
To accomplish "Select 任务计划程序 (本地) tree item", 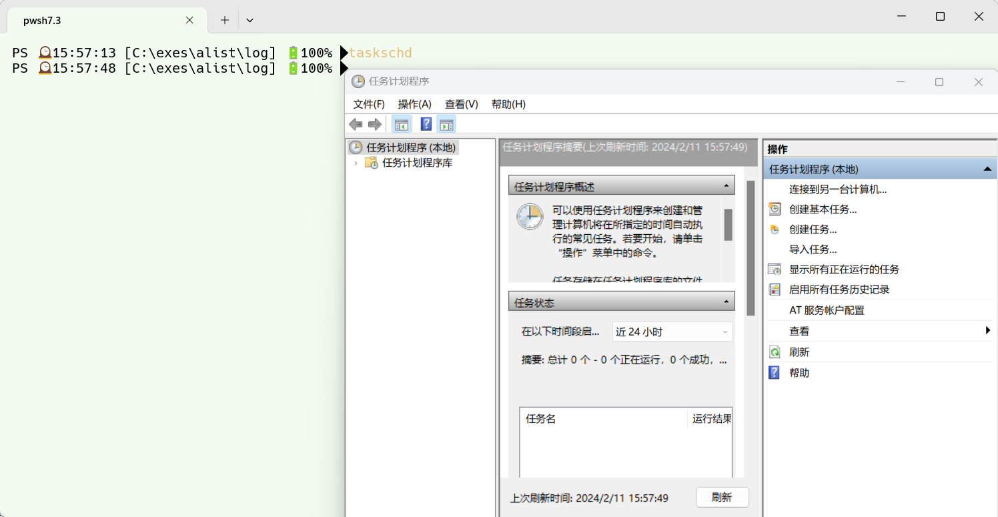I will [x=411, y=147].
